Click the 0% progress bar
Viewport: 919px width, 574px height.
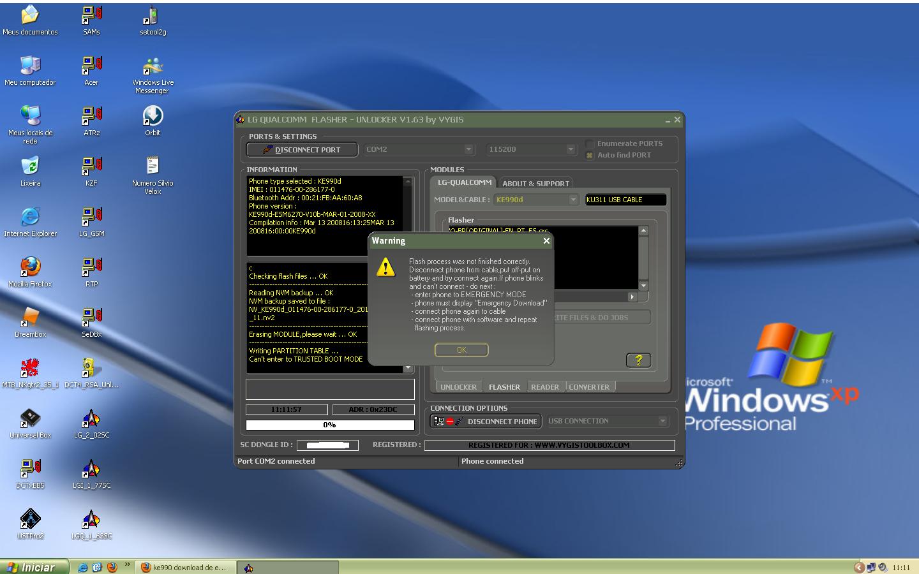click(x=330, y=425)
